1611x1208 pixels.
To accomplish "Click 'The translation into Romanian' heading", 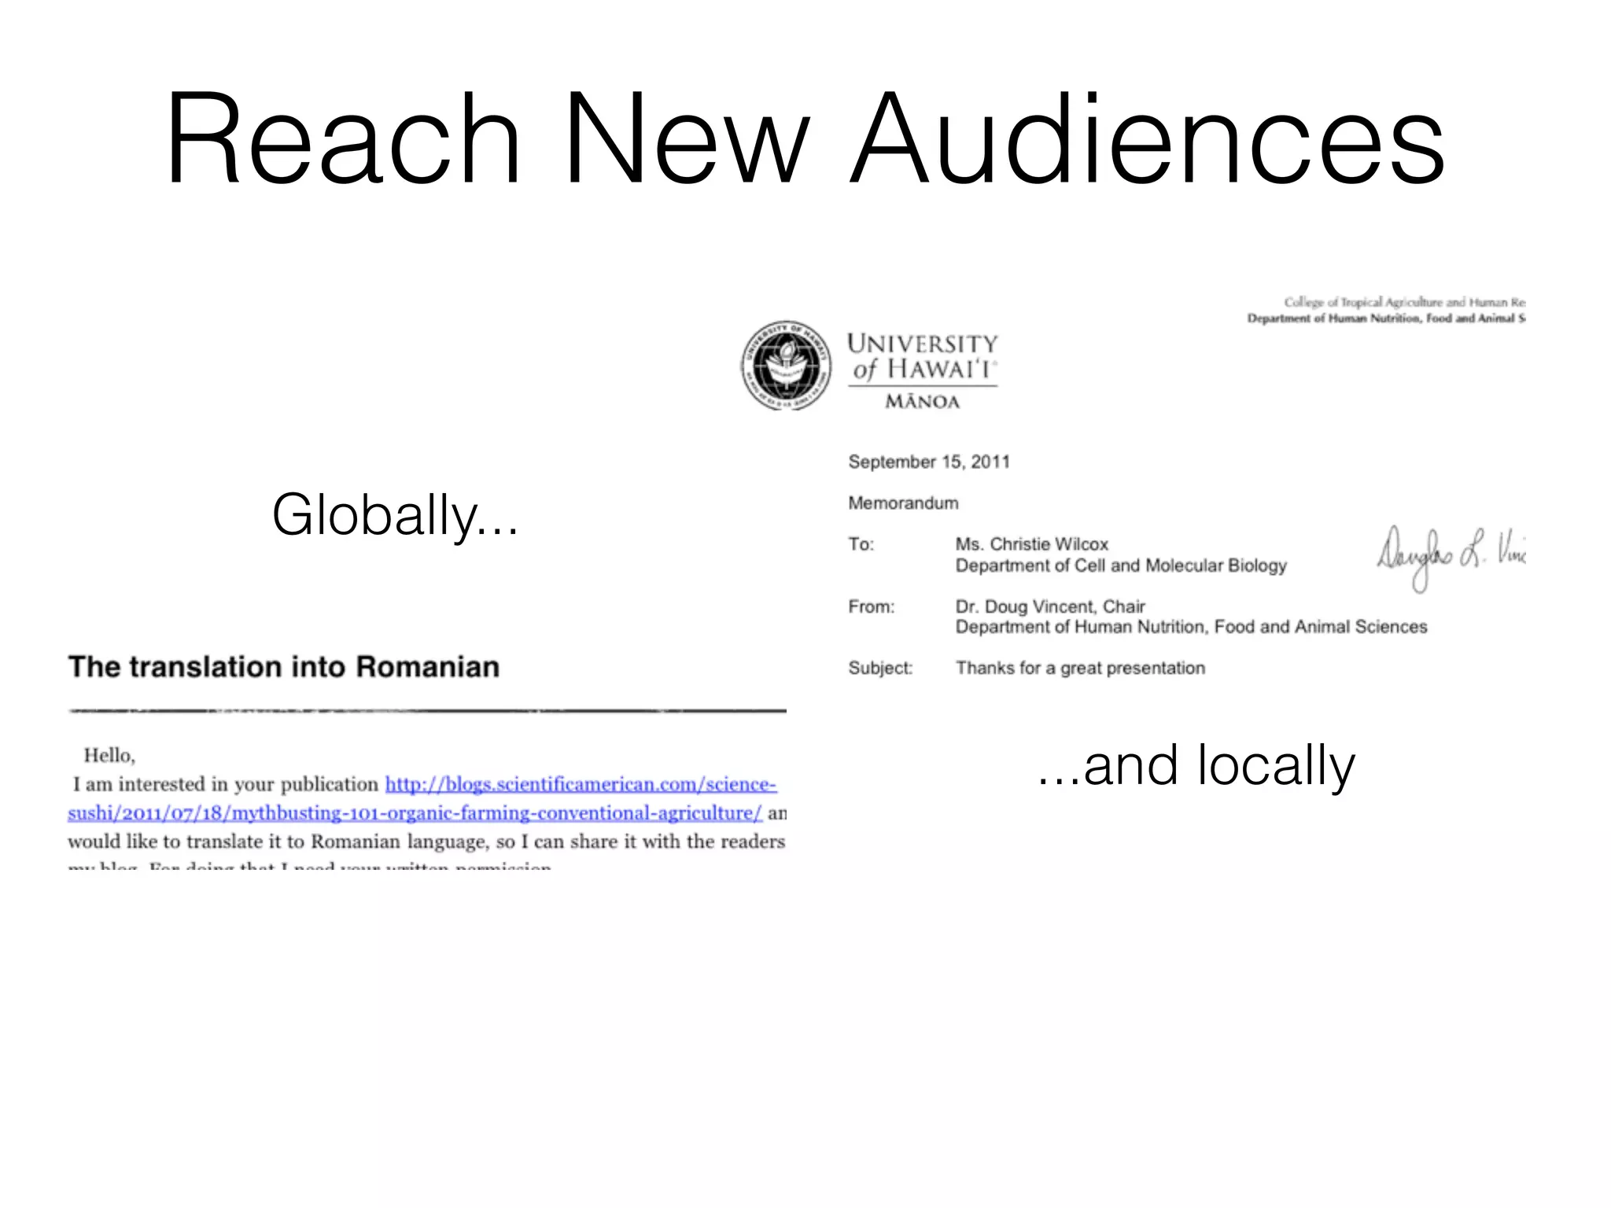I will pyautogui.click(x=284, y=667).
